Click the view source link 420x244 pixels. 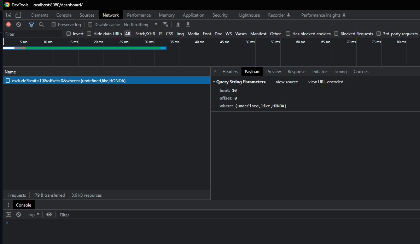(287, 82)
